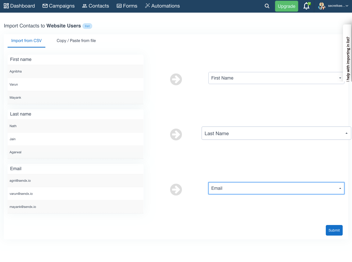Click the arrow icon beside Last name
This screenshot has width=352, height=262.
click(176, 134)
